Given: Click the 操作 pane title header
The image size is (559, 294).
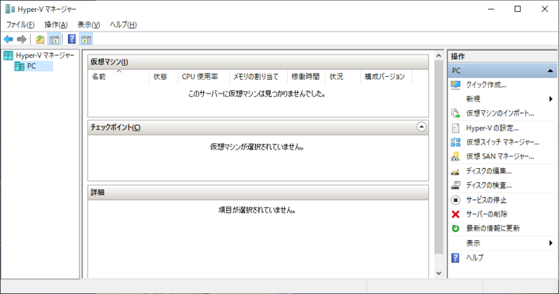Looking at the screenshot, I should 502,57.
